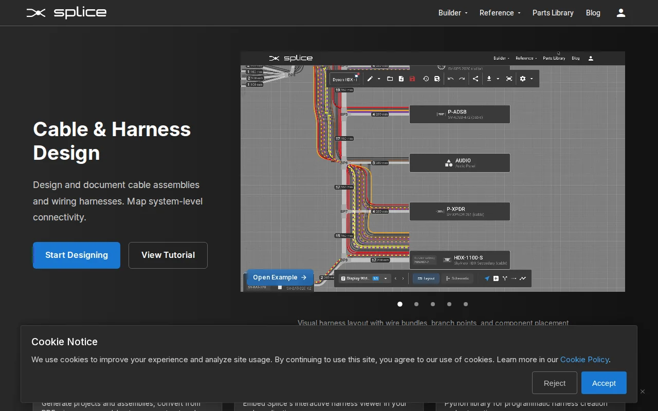Click the View Tutorial button
Screen dimensions: 658x411
[x=168, y=255]
